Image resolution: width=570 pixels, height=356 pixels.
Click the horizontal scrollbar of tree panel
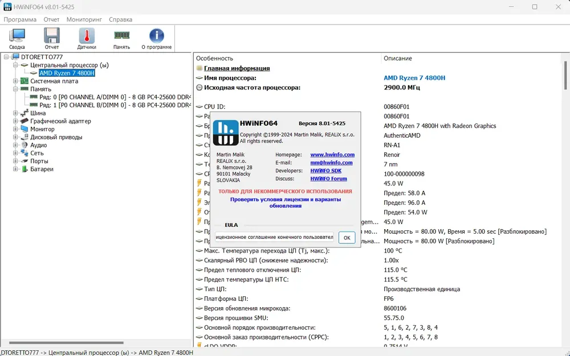click(x=66, y=342)
